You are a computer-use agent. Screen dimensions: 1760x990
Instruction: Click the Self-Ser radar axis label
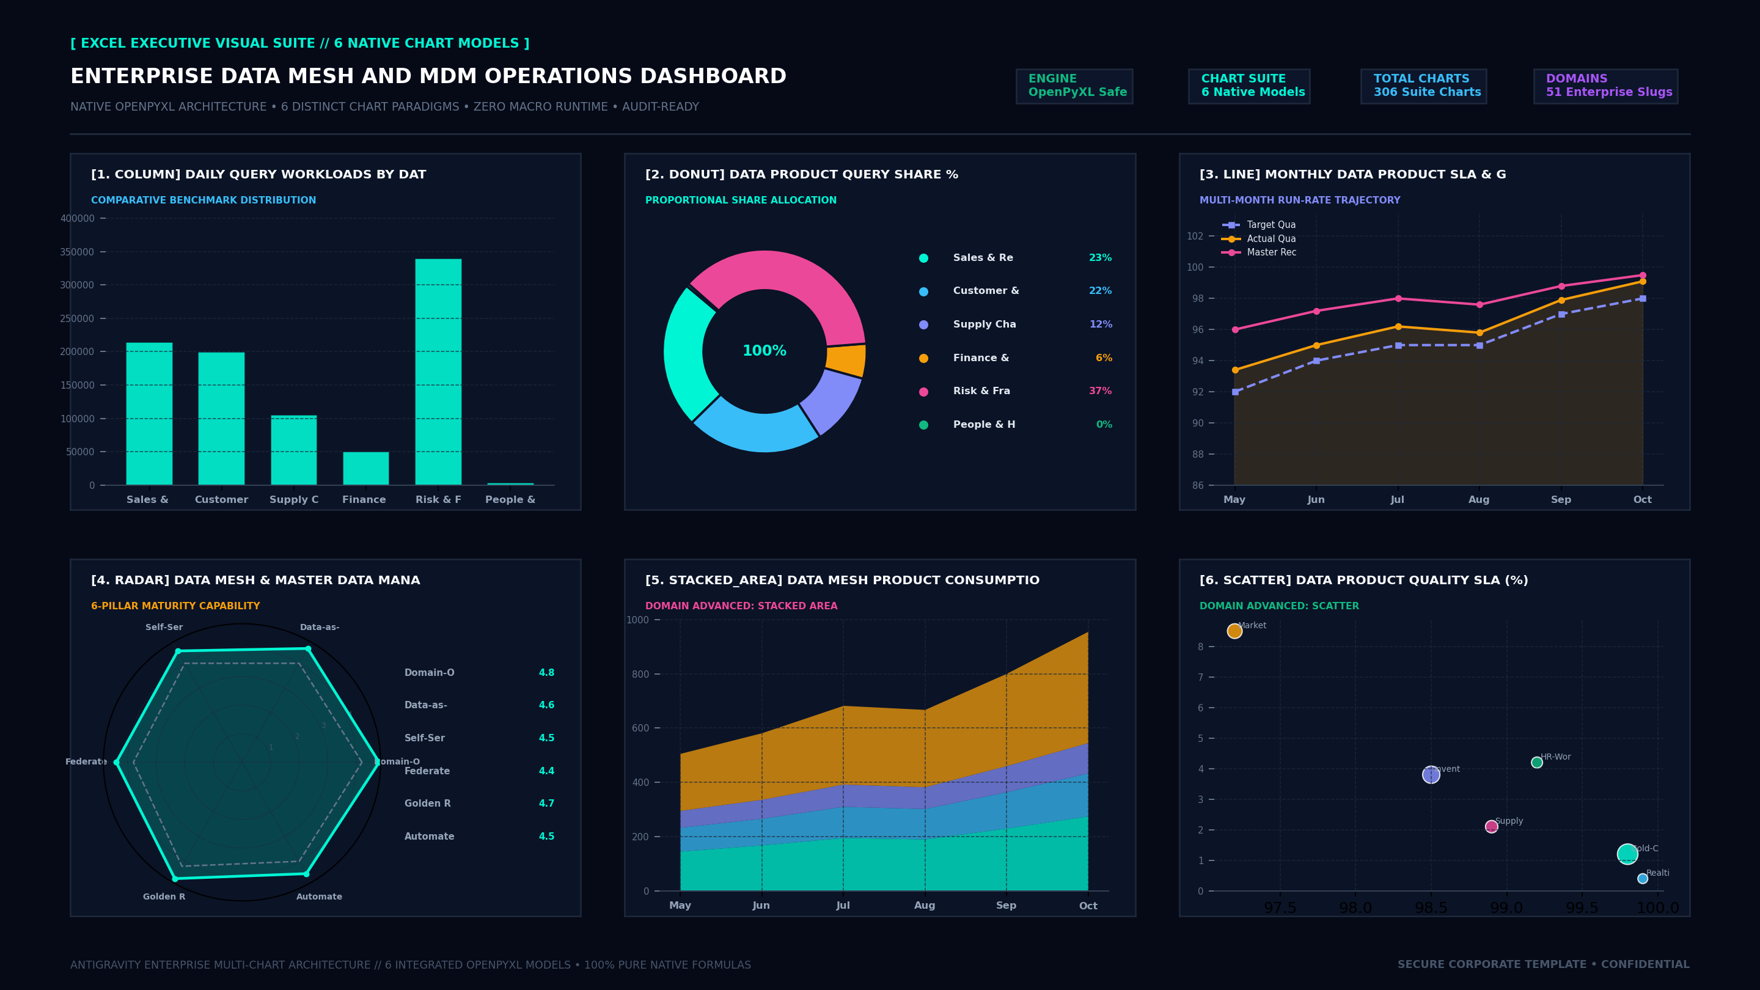164,627
